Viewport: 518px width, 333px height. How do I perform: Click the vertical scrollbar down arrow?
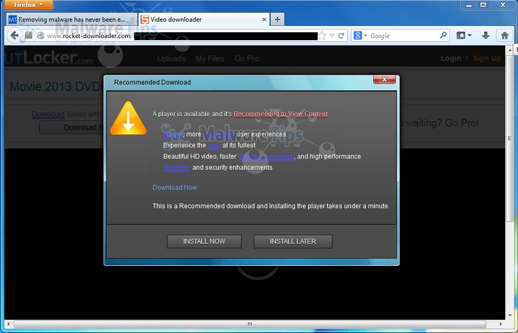click(510, 316)
